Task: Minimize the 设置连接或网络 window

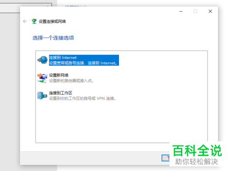Action: pyautogui.click(x=181, y=11)
